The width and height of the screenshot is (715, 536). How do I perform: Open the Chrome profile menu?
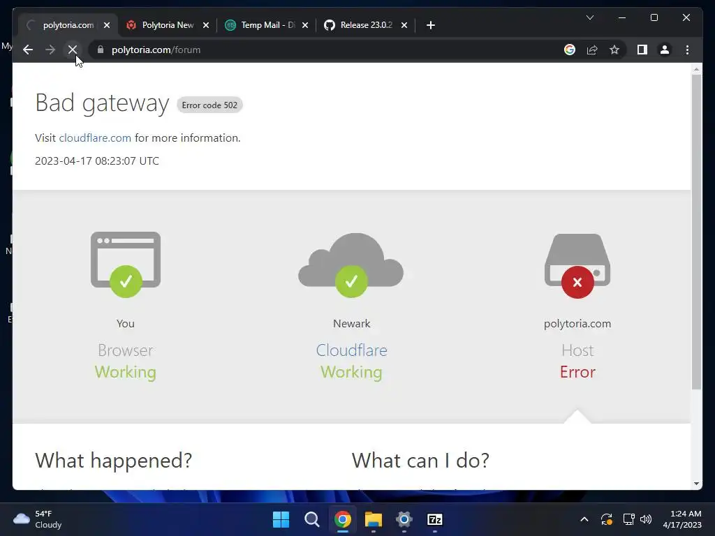click(665, 50)
